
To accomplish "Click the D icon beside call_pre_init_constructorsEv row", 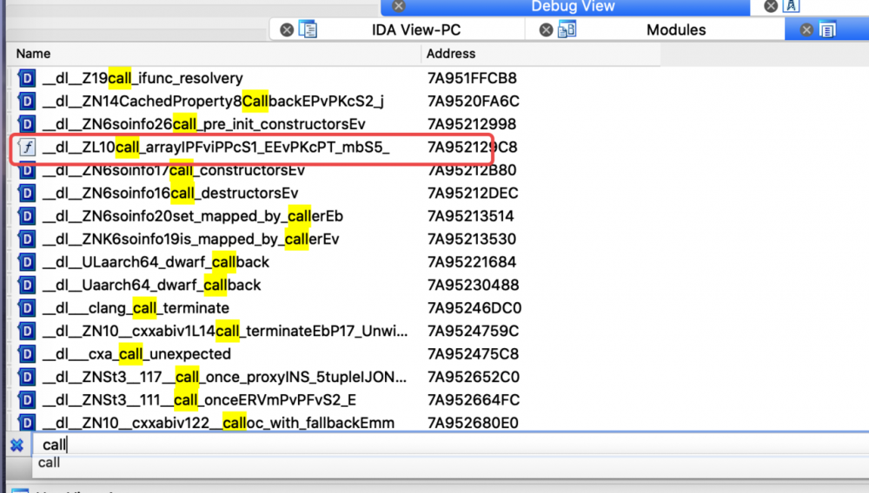I will pos(27,124).
